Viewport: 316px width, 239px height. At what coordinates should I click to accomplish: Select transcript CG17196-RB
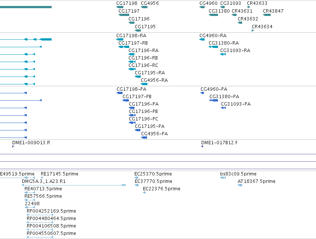132,62
